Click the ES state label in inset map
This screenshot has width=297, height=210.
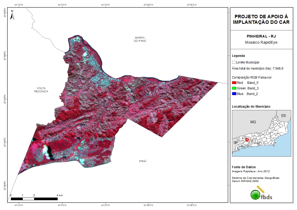tap(284, 116)
